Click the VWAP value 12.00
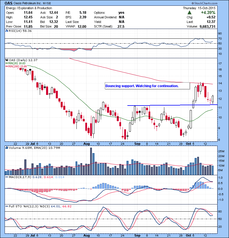This screenshot has height=238, width=229. 82,26
